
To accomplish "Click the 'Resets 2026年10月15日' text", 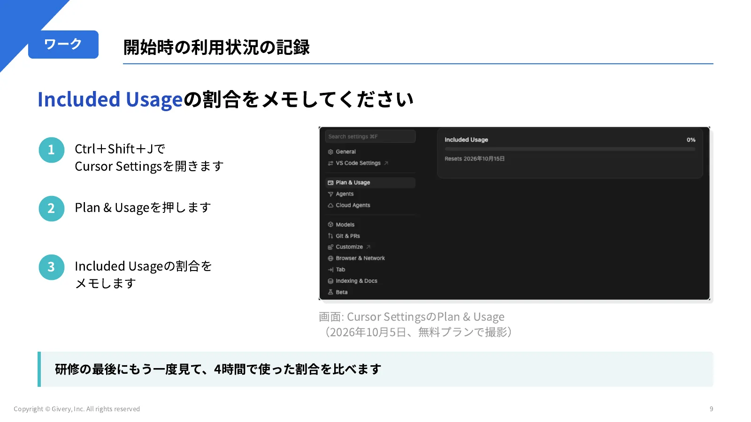I will (475, 159).
